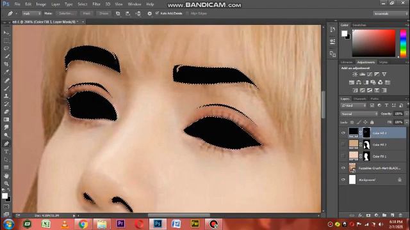Viewport: 410px width, 230px height.
Task: Hide the photo layer above Background
Action: (x=343, y=168)
